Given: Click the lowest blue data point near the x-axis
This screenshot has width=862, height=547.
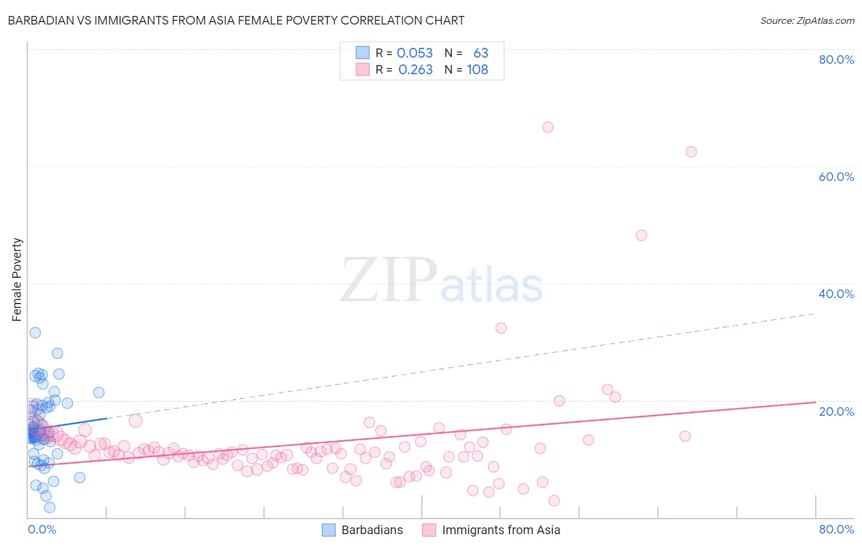Looking at the screenshot, I should [50, 507].
